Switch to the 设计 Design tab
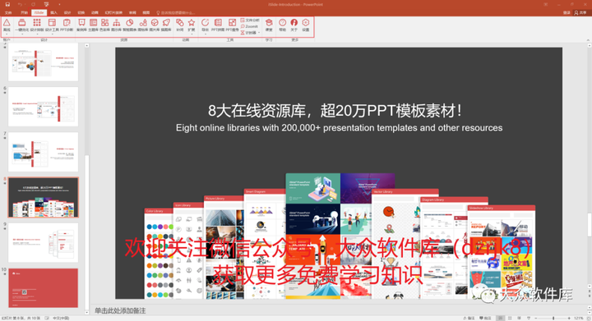Screen dimensions: 592x321 [67, 13]
